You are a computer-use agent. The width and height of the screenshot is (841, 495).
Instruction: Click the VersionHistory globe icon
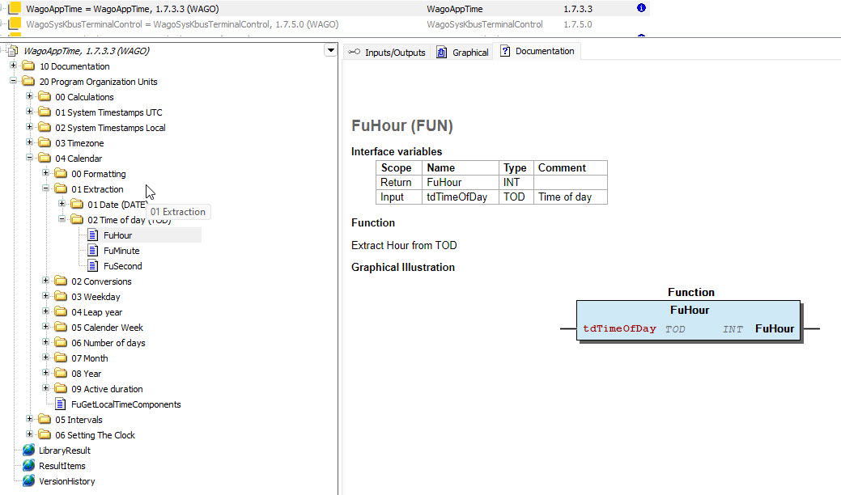[x=29, y=481]
